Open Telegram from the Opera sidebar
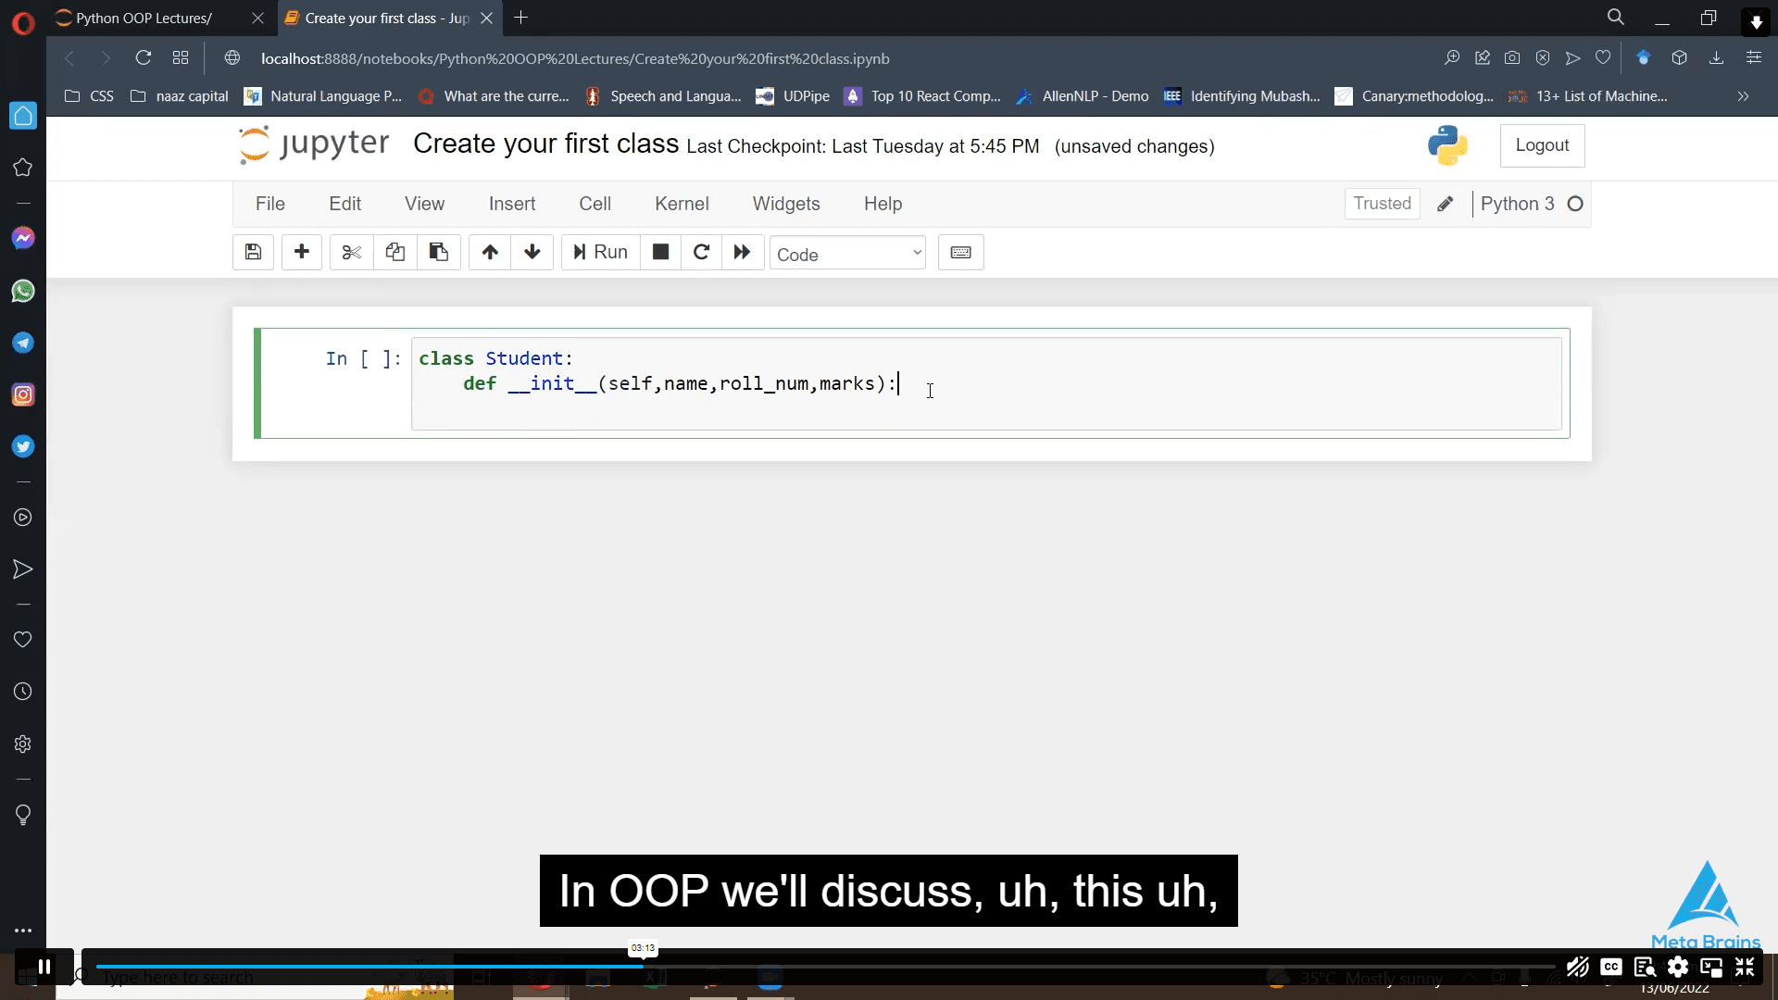Viewport: 1778px width, 1000px height. pyautogui.click(x=22, y=343)
